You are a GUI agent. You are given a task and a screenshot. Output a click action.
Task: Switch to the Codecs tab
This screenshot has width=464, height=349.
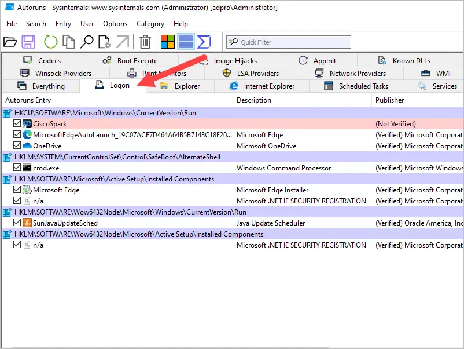(42, 60)
